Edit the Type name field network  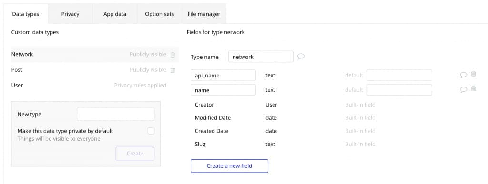261,57
